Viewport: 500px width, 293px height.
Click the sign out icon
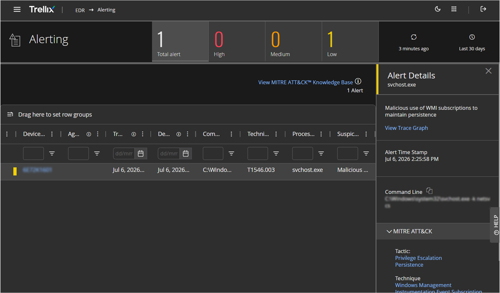tap(483, 9)
